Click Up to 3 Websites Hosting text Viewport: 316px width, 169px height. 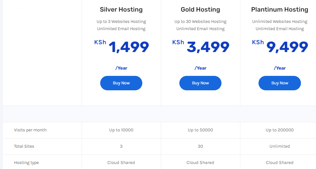[121, 22]
